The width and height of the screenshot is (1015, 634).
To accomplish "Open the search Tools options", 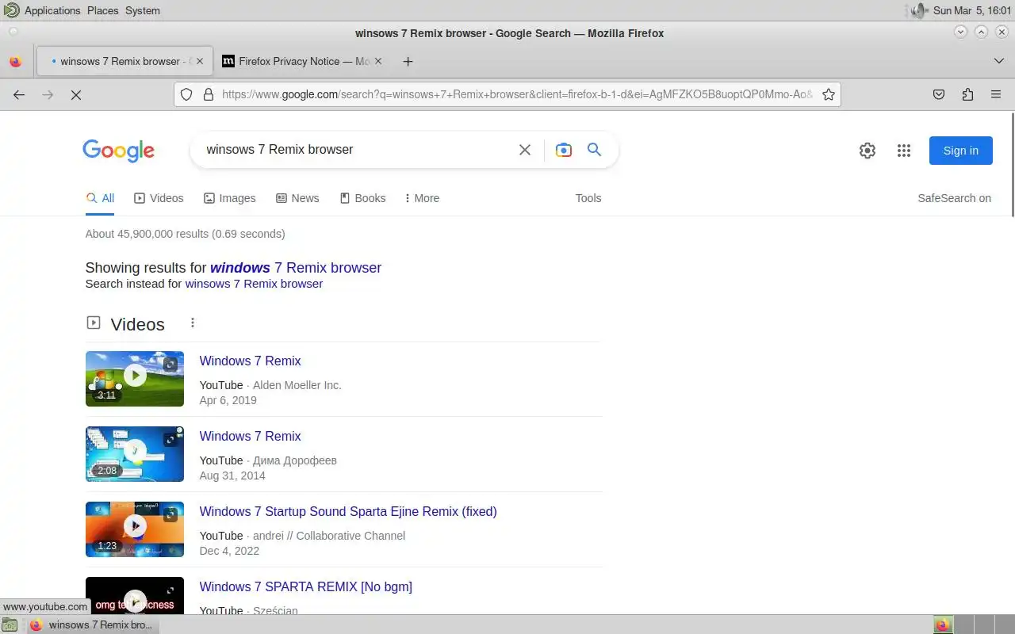I will point(588,198).
